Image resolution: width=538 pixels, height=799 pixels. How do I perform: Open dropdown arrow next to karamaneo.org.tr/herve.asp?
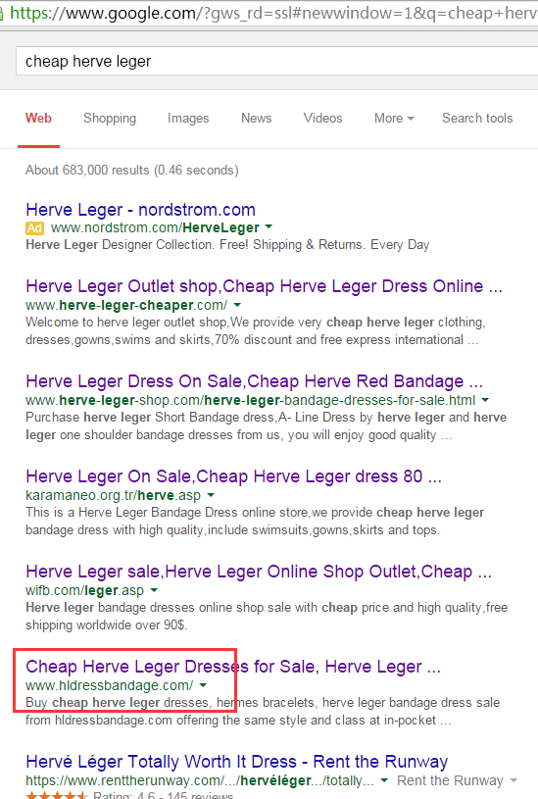pos(211,495)
